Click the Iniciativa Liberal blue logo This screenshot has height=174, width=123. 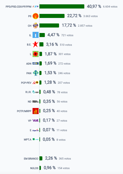click(x=35, y=35)
